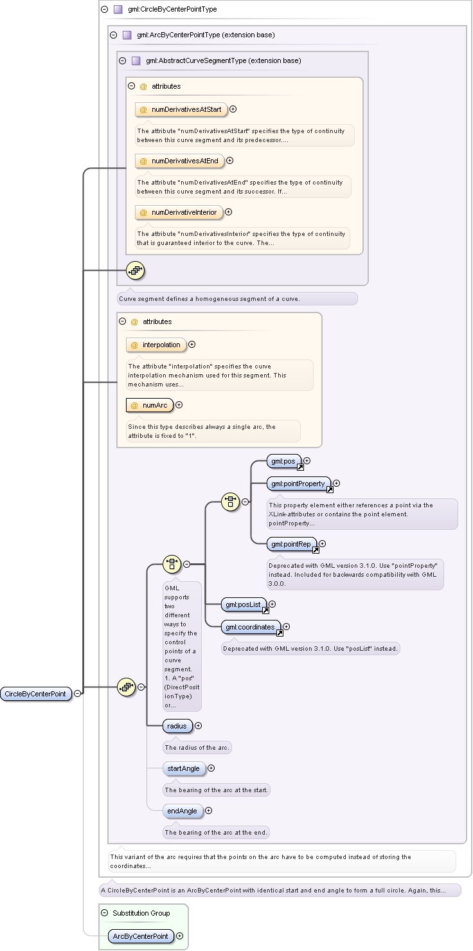Collapse the Substitution Group section

[104, 913]
